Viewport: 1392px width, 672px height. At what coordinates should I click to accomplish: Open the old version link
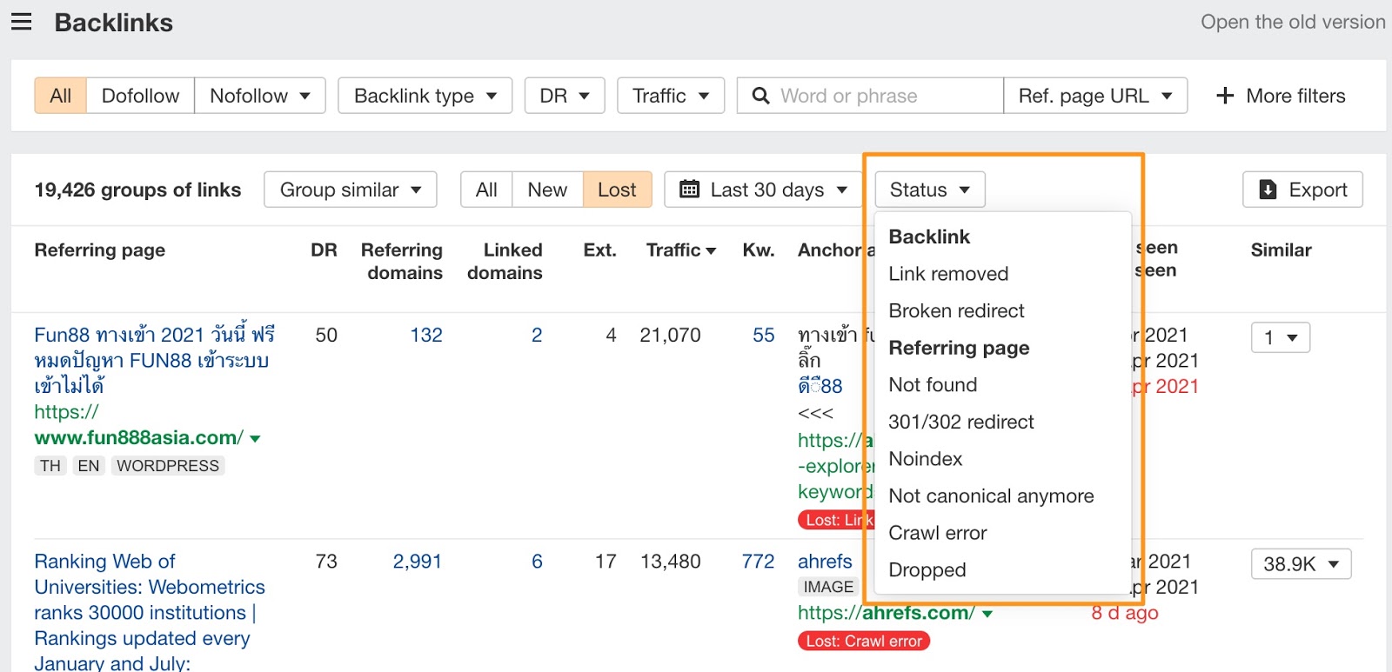pos(1293,22)
